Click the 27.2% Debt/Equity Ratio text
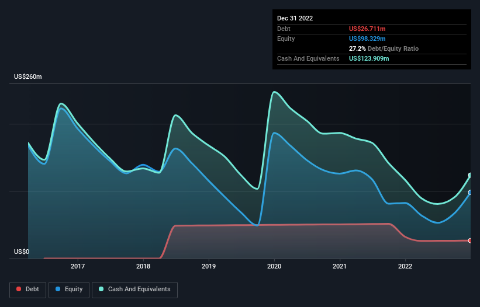 (384, 48)
